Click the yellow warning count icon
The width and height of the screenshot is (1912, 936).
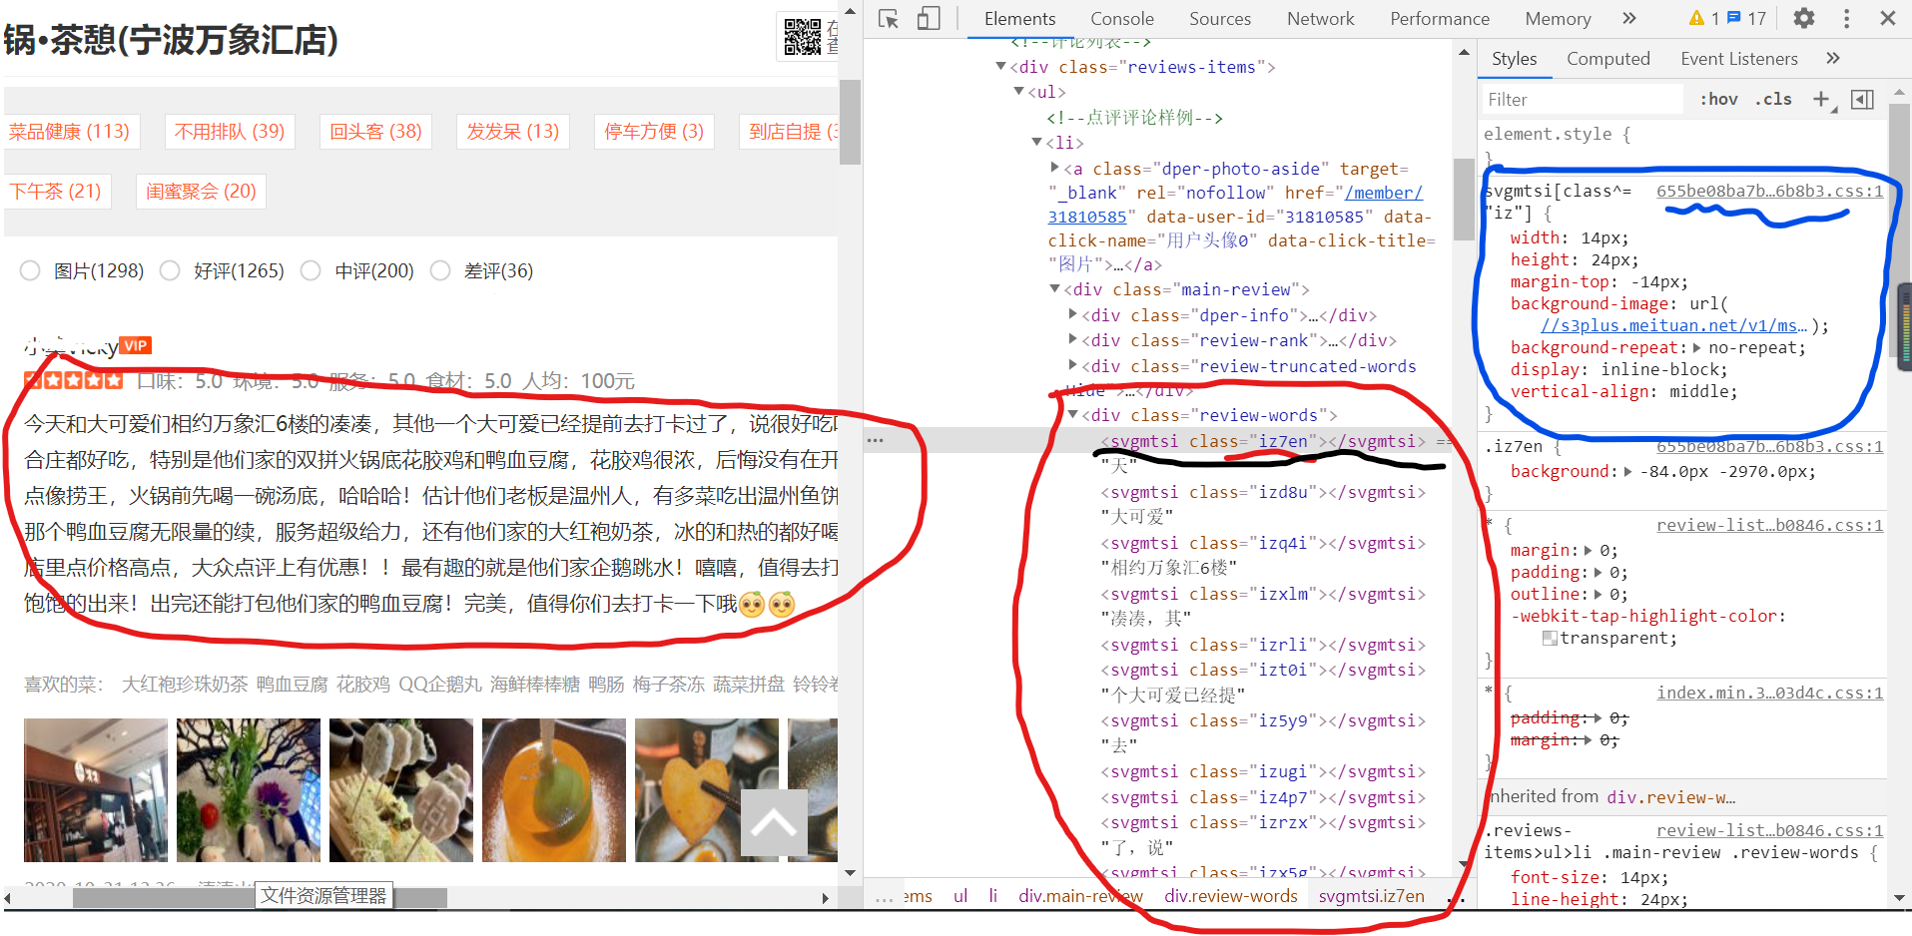(1697, 18)
